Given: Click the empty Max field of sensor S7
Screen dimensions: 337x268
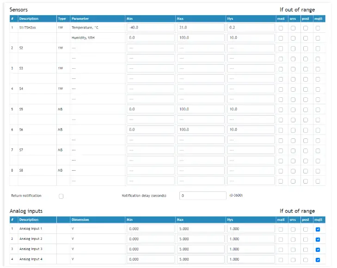Looking at the screenshot, I should (x=201, y=150).
